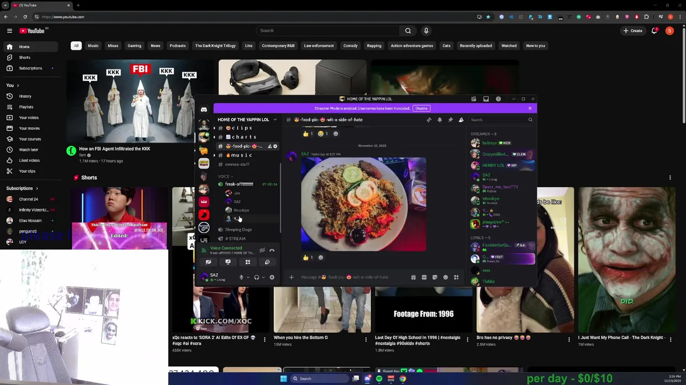Open Spotify from the Windows taskbar
Screen dimensions: 686x385
[379, 379]
